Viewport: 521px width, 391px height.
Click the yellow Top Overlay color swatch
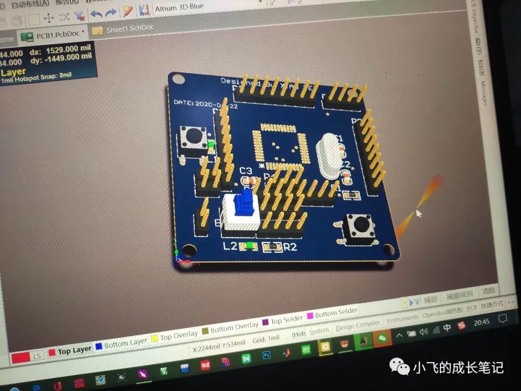[154, 338]
